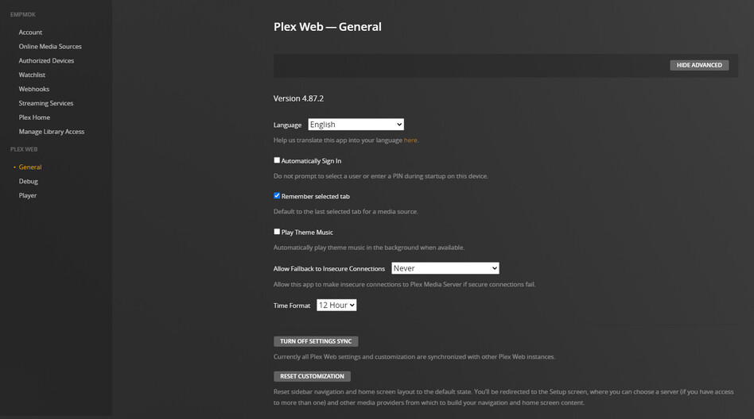Viewport: 754px width, 419px height.
Task: Go to Online Media Sources settings
Action: [50, 47]
